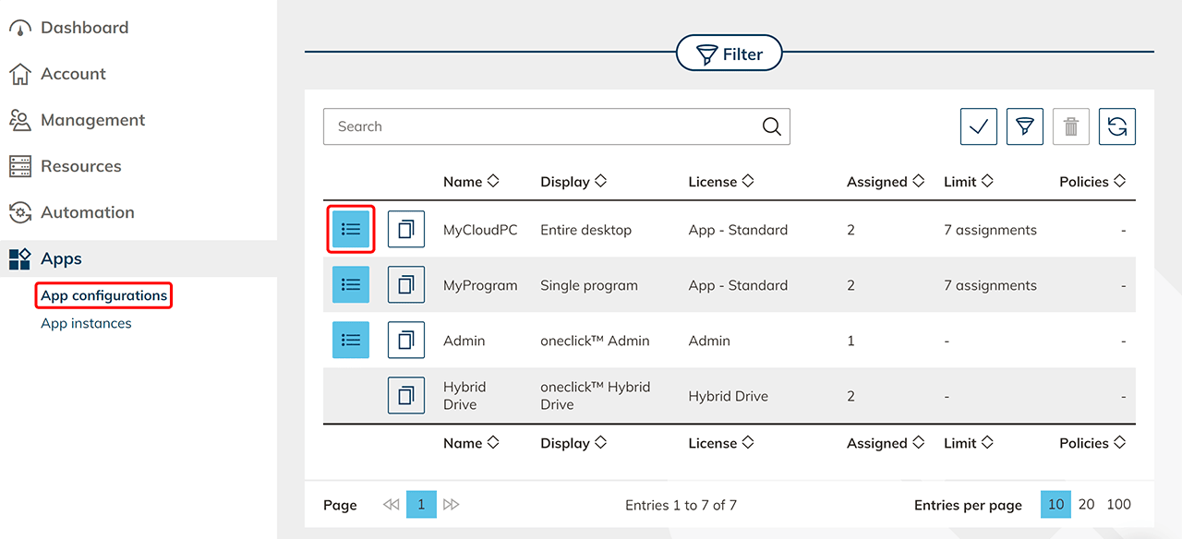Open the list menu for Admin row
Image resolution: width=1182 pixels, height=539 pixels.
(x=351, y=341)
